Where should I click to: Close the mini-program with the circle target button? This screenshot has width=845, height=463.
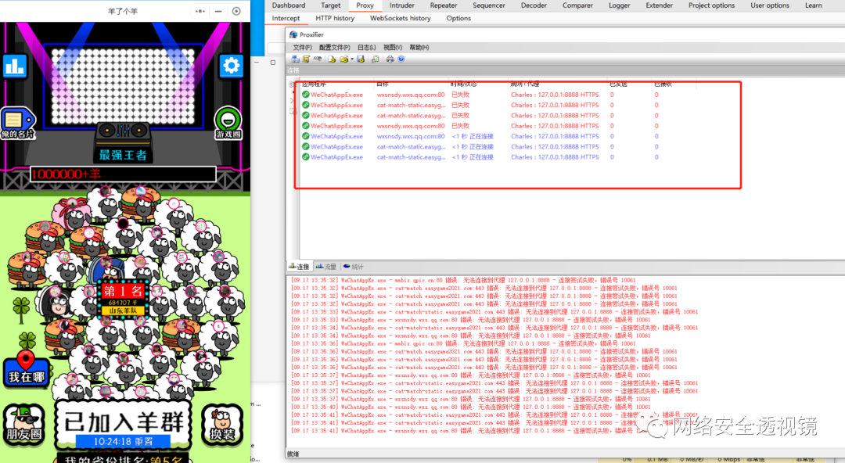[236, 11]
